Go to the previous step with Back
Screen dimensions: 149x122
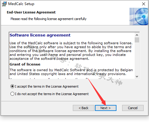(x=84, y=108)
